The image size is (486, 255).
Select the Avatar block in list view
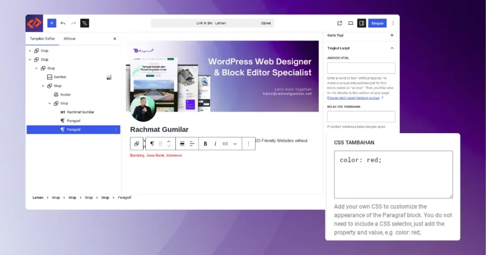pos(65,95)
